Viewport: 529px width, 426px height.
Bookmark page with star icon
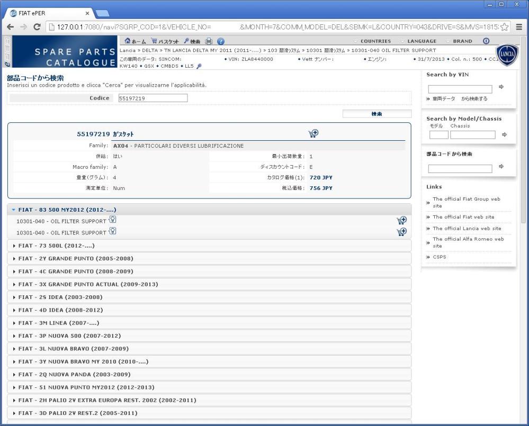click(x=504, y=27)
